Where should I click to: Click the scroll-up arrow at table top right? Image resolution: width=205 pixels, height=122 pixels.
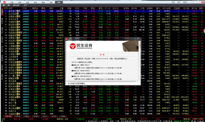click(204, 8)
